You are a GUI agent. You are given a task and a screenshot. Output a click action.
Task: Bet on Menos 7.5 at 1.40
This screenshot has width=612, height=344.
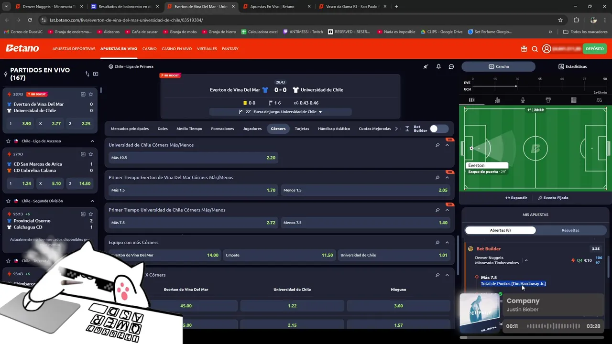pos(365,223)
